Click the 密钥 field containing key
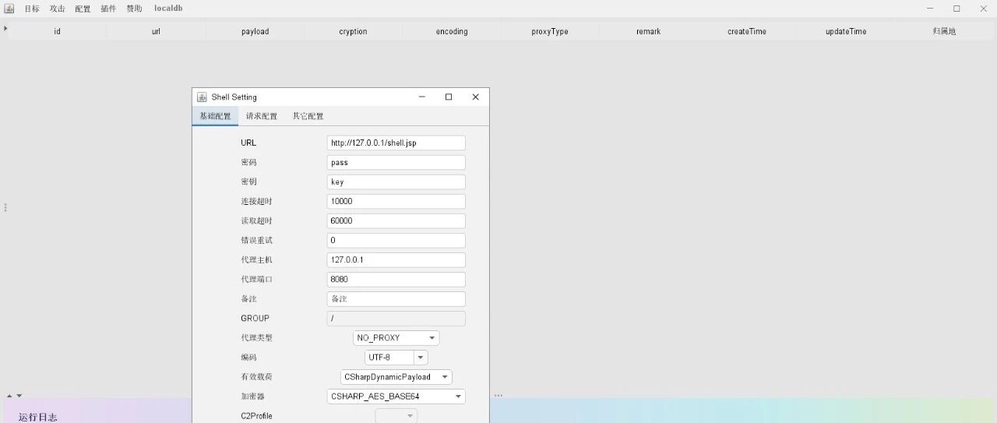The image size is (997, 423). pyautogui.click(x=396, y=182)
